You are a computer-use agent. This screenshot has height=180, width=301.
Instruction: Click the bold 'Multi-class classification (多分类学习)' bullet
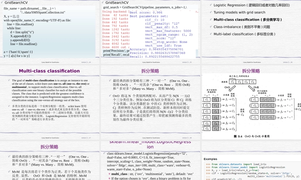[248, 20]
